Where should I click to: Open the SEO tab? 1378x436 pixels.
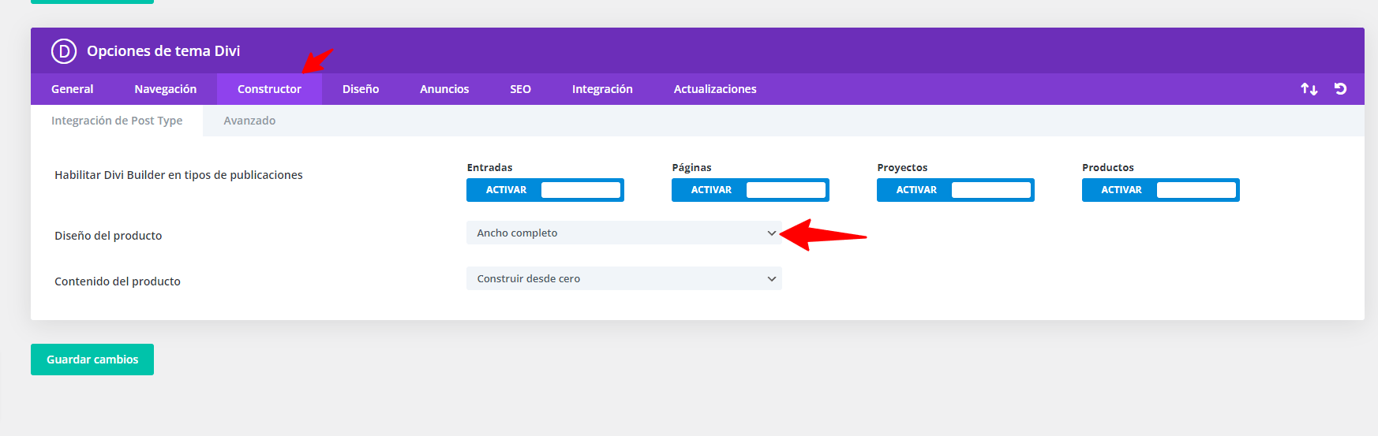[x=520, y=89]
